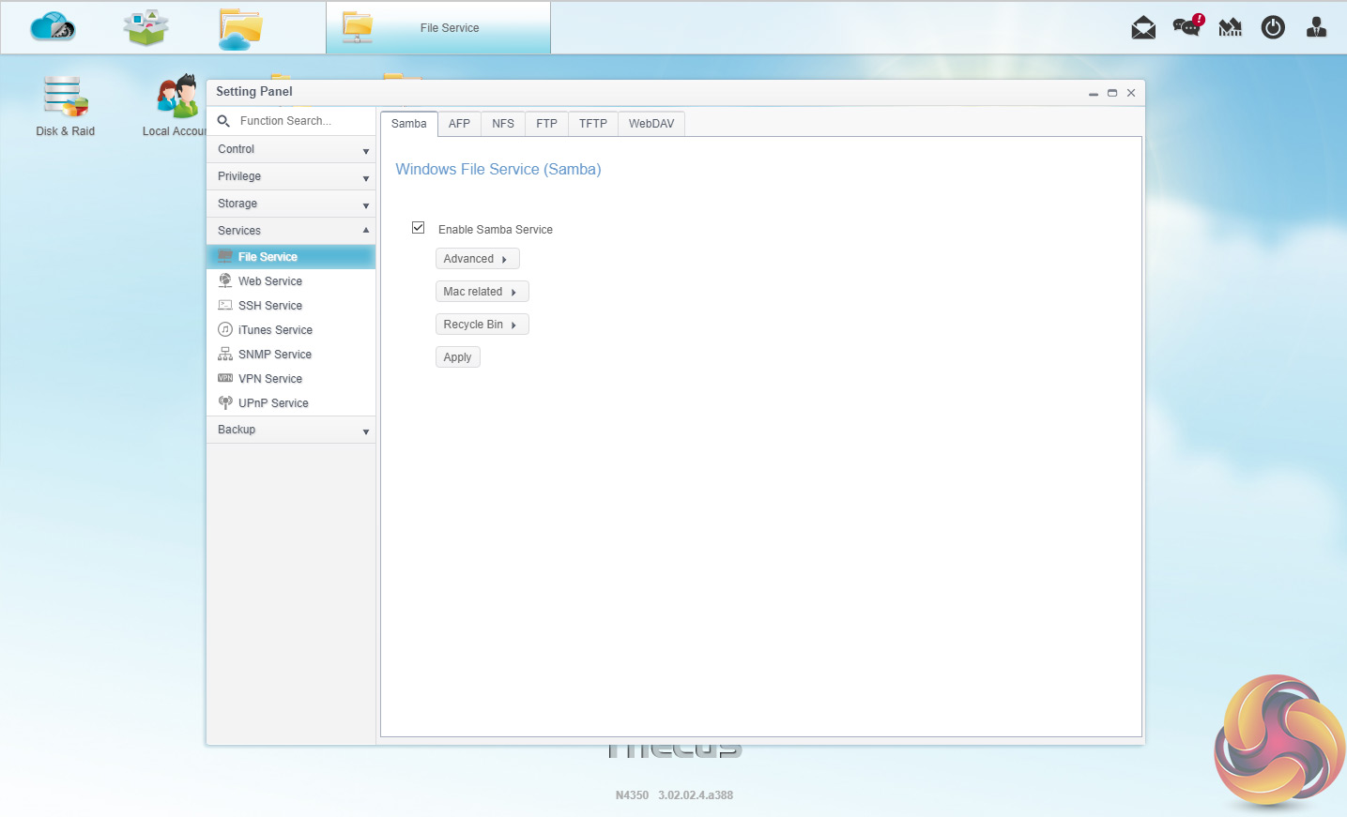Open chat notifications with red badge
The width and height of the screenshot is (1347, 817).
click(x=1187, y=26)
